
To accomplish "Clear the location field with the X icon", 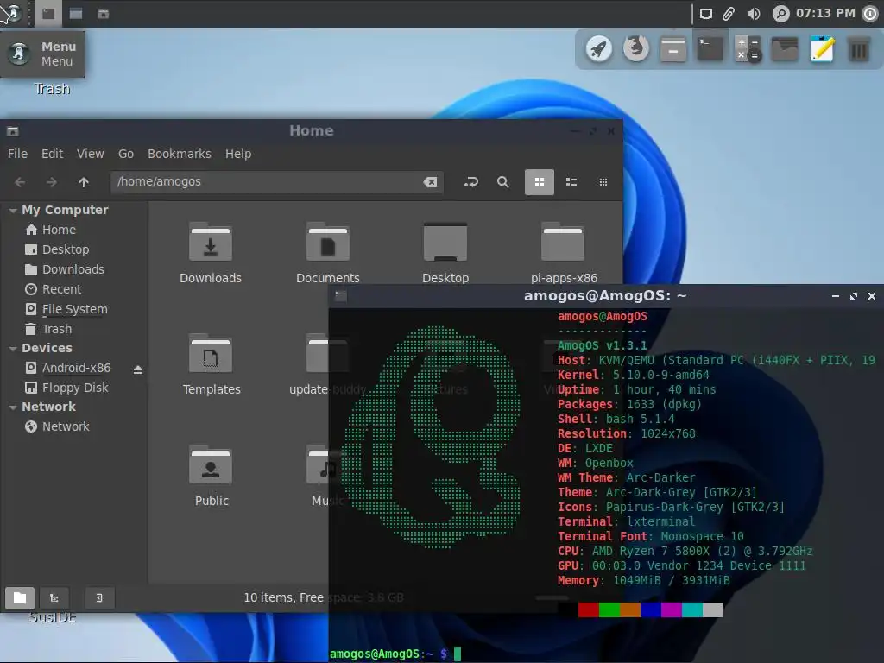I will (430, 182).
